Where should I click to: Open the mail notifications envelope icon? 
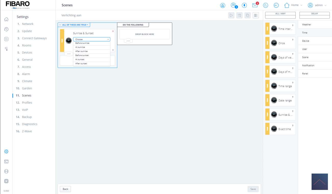pyautogui.click(x=255, y=5)
